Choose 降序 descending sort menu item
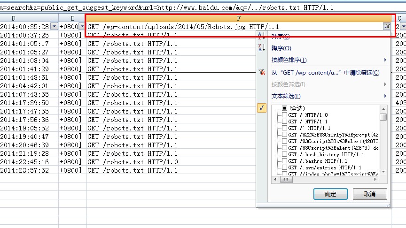This screenshot has width=406, height=228. [x=281, y=48]
